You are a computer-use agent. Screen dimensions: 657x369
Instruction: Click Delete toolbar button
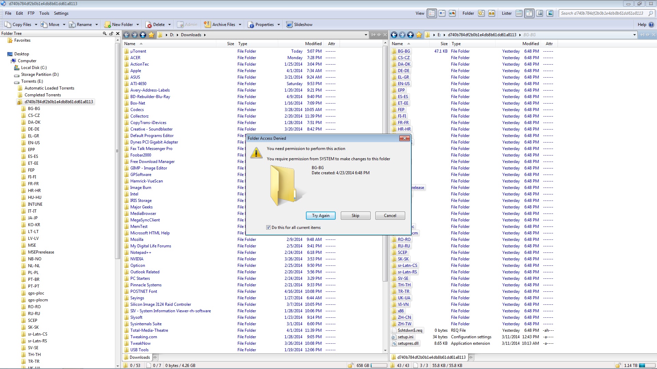coord(155,25)
